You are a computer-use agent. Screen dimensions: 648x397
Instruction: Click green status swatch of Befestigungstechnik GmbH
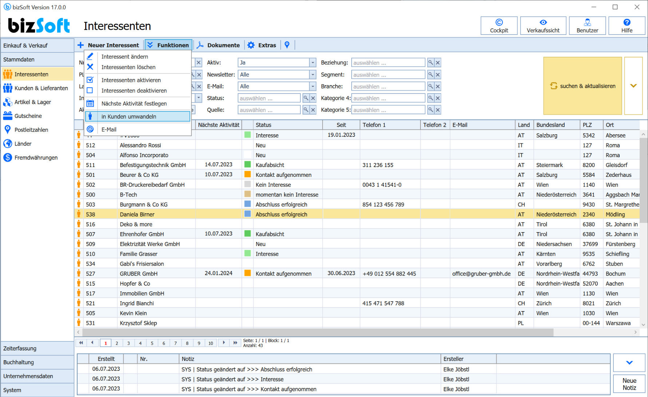tap(248, 164)
